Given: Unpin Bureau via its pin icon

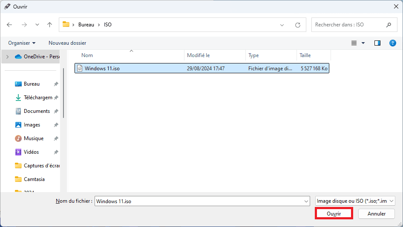Looking at the screenshot, I should 56,84.
